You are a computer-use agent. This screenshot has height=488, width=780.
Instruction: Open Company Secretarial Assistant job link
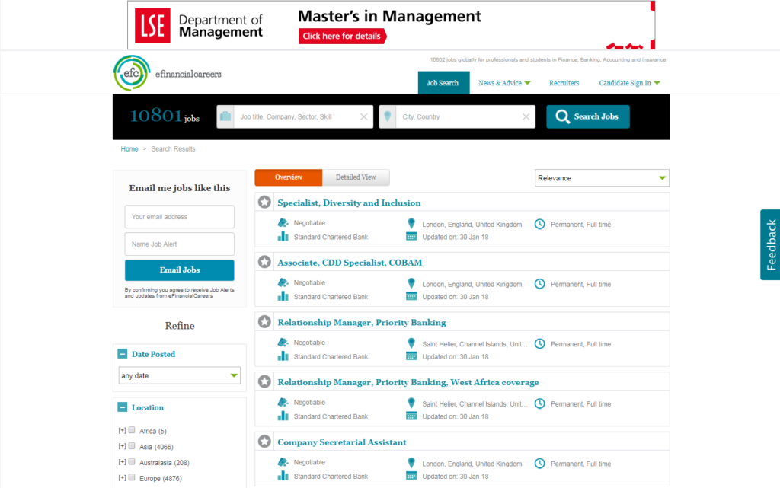[342, 442]
